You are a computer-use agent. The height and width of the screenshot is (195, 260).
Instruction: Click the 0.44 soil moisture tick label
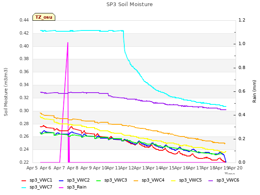click(24, 20)
